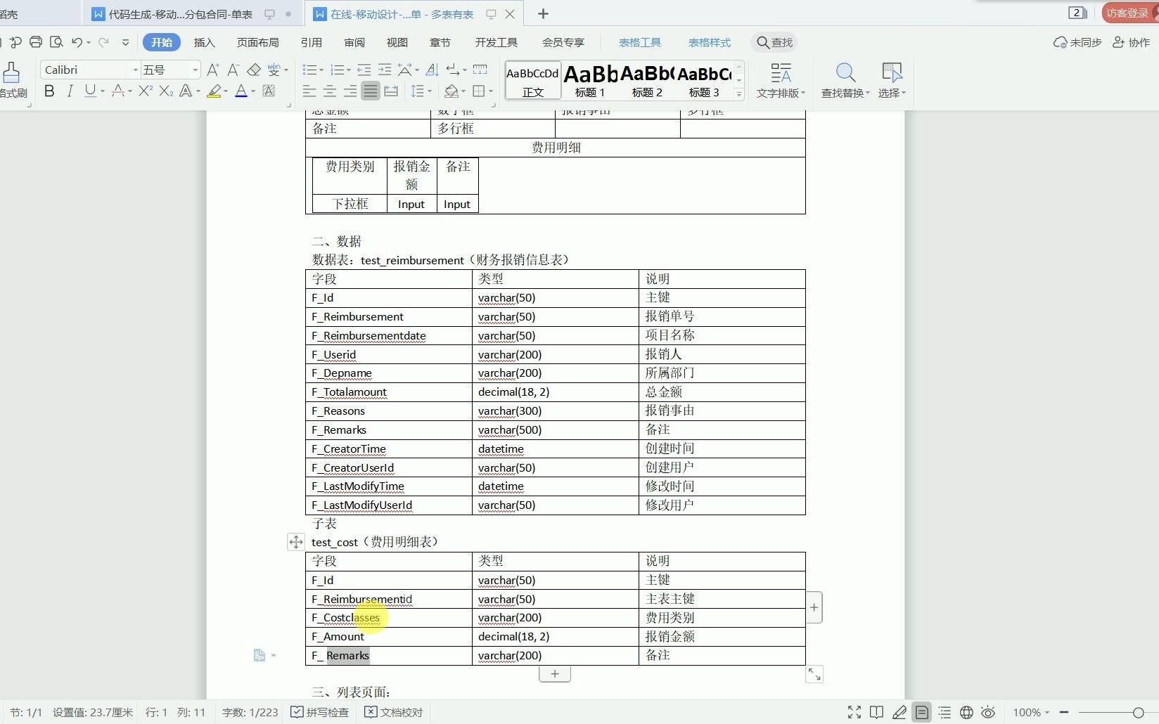Align text left

click(x=309, y=91)
